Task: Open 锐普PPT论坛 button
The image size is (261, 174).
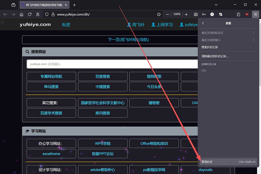Action: (x=103, y=154)
